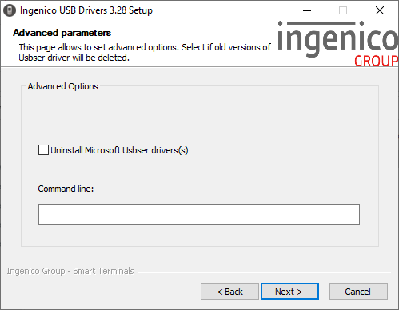399x310 pixels.
Task: Minimize the Ingenico USB Drivers Setup window
Action: [307, 10]
